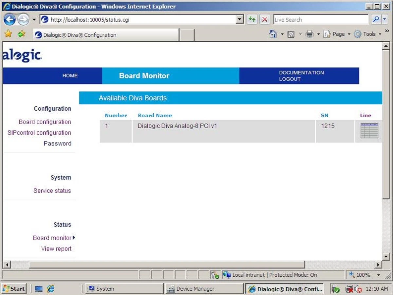Click the Home page house icon

tap(273, 34)
